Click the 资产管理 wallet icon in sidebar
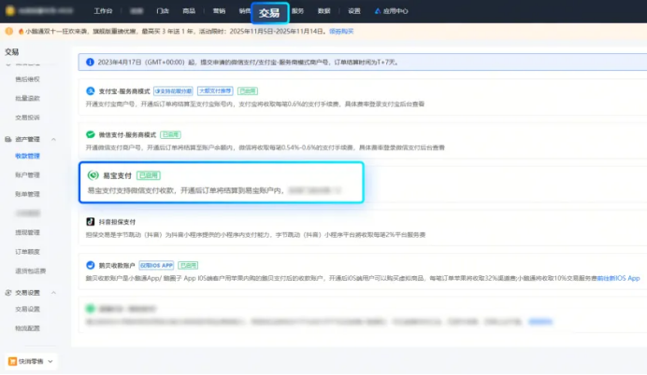Viewport: 647px width, 375px height. pos(8,139)
